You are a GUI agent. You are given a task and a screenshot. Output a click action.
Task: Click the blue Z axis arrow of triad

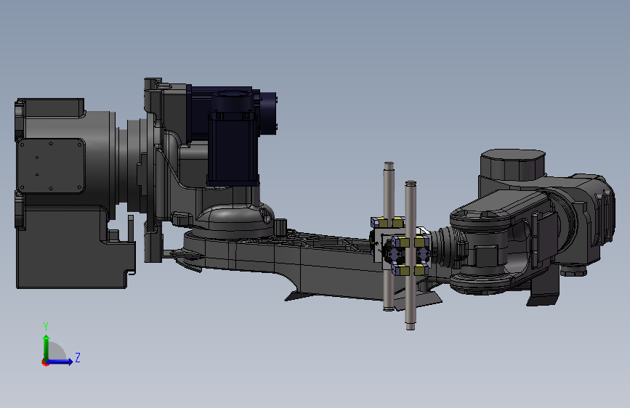coord(60,362)
